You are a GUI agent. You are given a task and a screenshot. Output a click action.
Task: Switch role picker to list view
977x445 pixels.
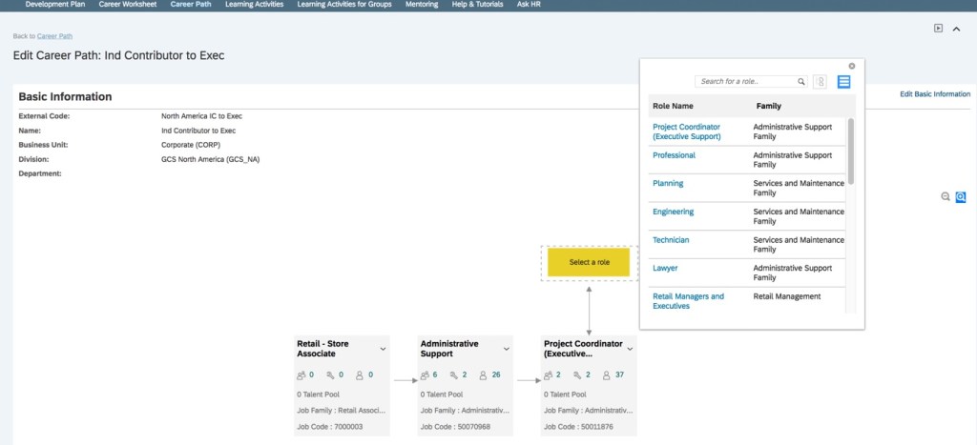843,82
